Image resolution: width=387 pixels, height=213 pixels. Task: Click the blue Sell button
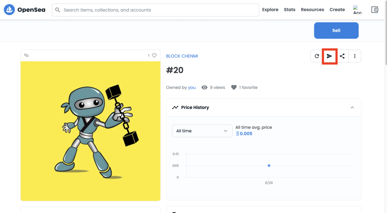coord(336,30)
